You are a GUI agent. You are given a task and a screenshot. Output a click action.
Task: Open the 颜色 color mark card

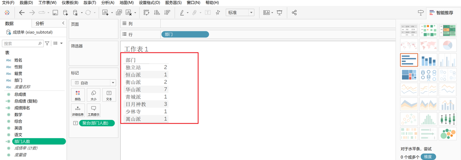(x=78, y=95)
